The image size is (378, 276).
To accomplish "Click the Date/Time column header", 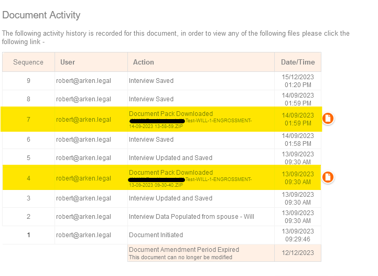I will [297, 62].
